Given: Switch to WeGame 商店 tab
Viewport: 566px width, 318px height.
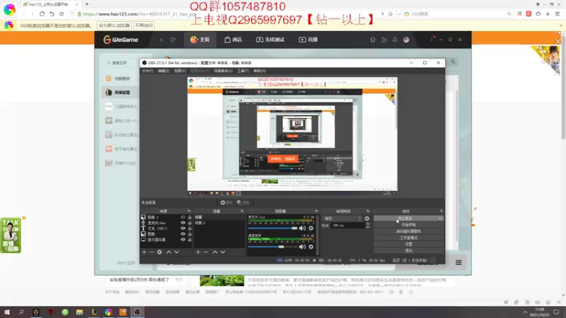Looking at the screenshot, I should pos(233,40).
